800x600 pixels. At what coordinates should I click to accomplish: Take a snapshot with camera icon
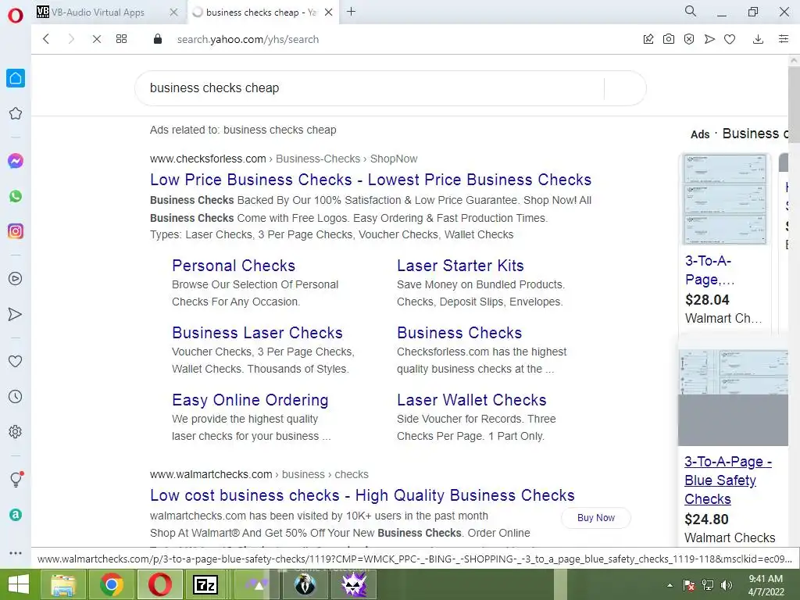point(669,39)
